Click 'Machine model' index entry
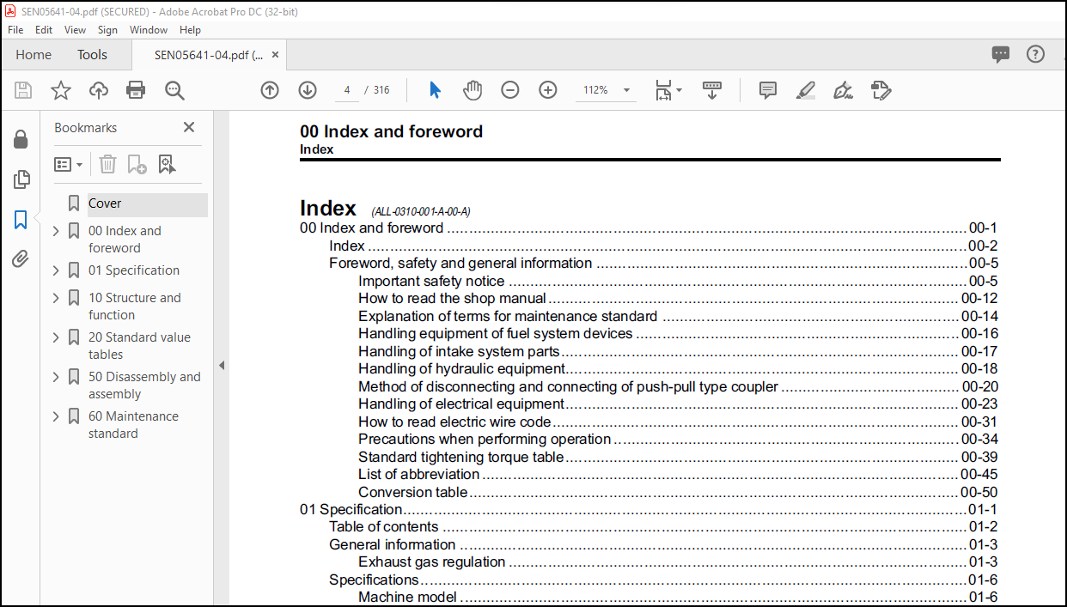This screenshot has height=607, width=1067. coord(407,598)
